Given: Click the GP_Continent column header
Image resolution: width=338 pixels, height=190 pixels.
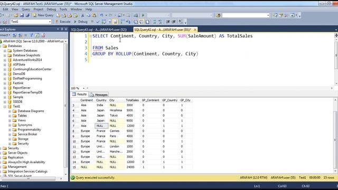Looking at the screenshot, I should pyautogui.click(x=150, y=100).
